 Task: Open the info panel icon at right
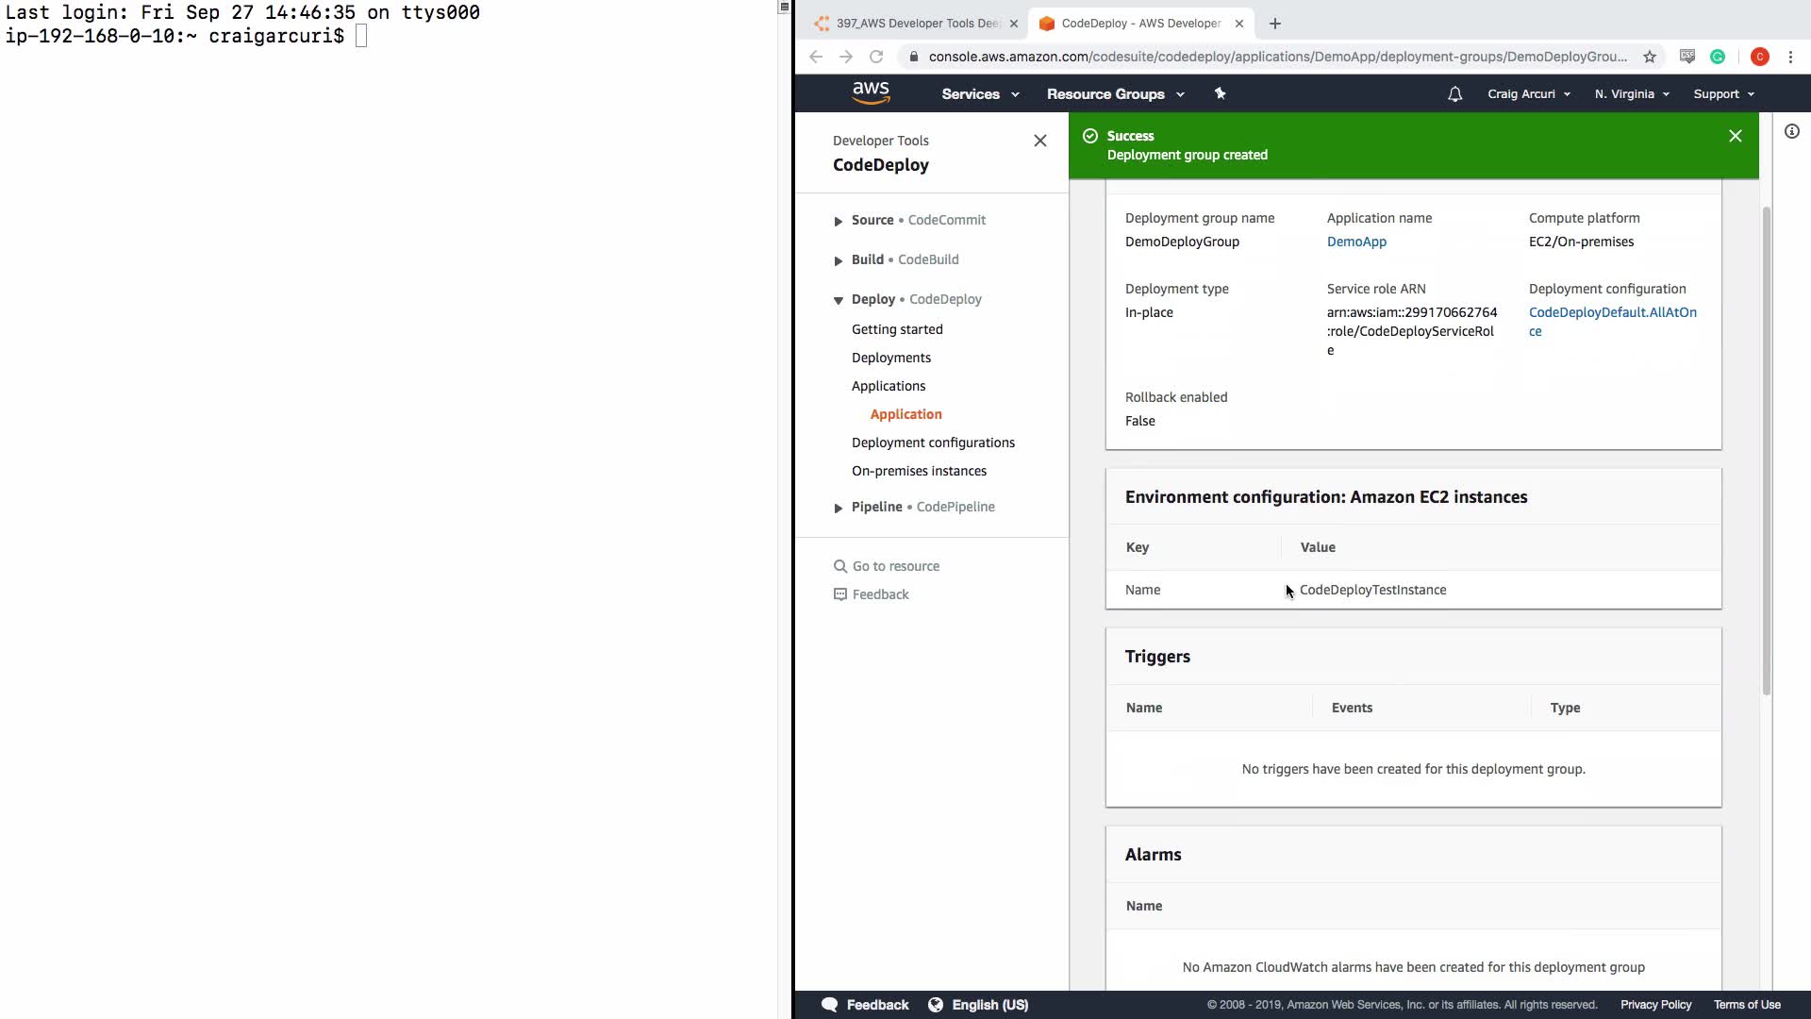[1792, 132]
